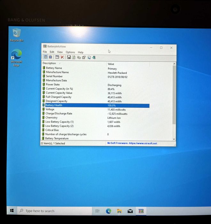The height and width of the screenshot is (224, 211).
Task: Select the 'Low Battery Capacity (1)' row
Action: click(96, 122)
